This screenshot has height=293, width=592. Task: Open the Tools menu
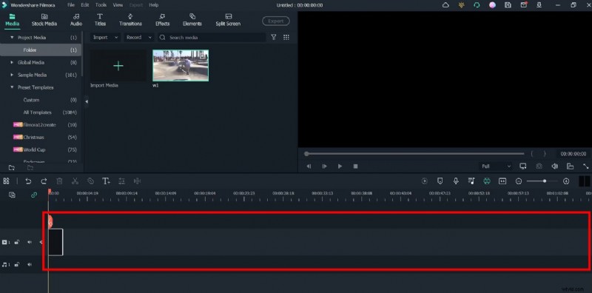[x=101, y=5]
